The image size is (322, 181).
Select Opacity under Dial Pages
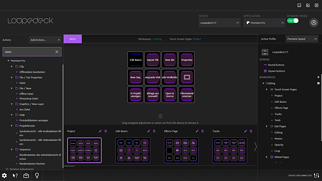(x=279, y=145)
